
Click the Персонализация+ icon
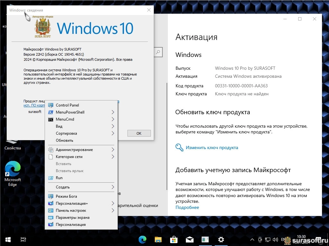(x=51, y=203)
